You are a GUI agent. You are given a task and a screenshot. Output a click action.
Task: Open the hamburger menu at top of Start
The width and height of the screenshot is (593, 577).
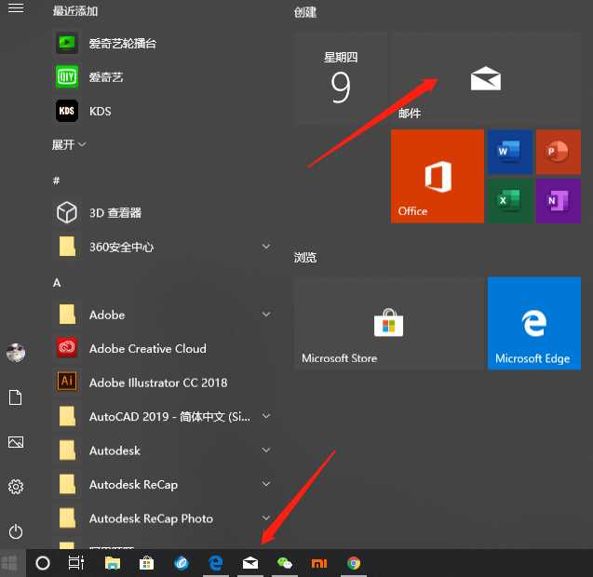(x=16, y=7)
